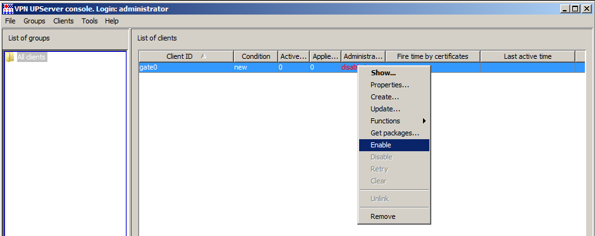Click Get packages... menu entry

(395, 133)
